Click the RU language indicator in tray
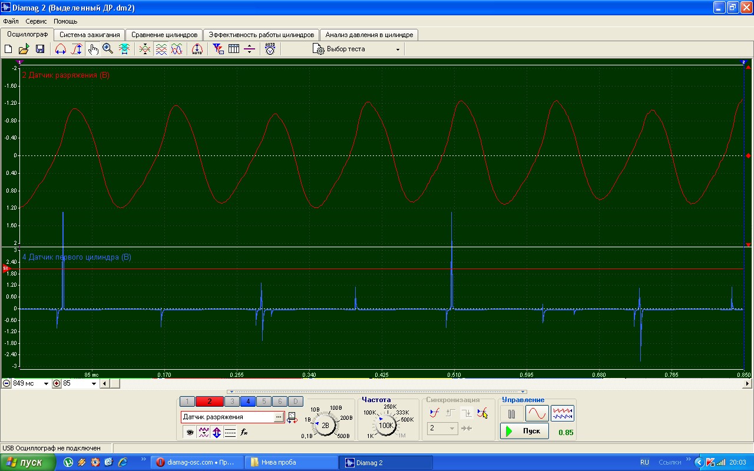The width and height of the screenshot is (754, 471). [644, 462]
